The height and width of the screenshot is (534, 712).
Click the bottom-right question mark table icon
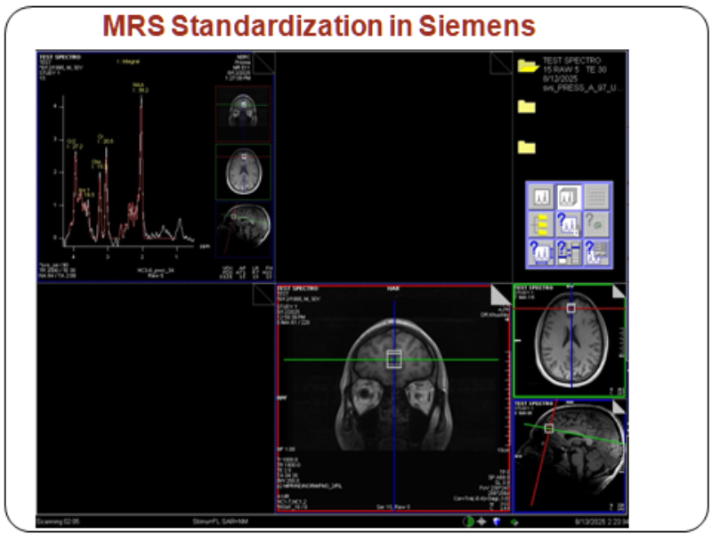(597, 252)
